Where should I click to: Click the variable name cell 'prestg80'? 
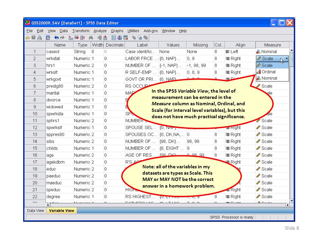tap(60, 86)
